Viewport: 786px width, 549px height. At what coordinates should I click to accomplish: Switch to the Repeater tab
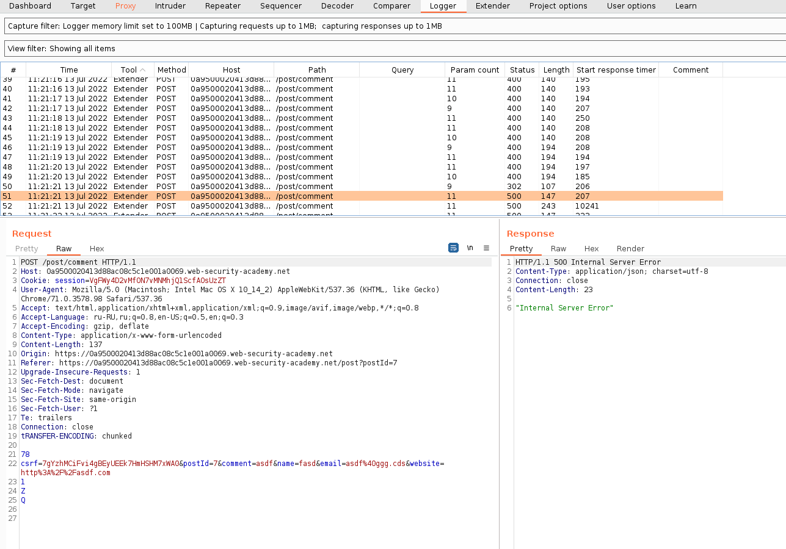coord(222,6)
